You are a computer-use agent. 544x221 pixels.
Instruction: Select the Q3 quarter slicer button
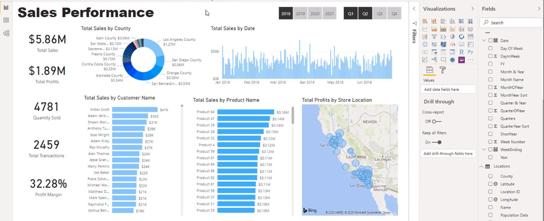[x=380, y=13]
